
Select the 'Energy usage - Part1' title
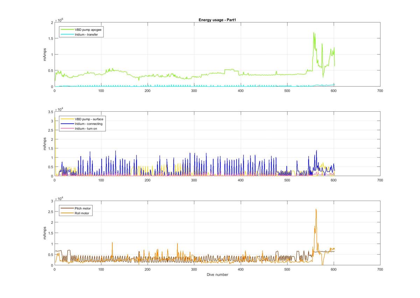coord(217,20)
